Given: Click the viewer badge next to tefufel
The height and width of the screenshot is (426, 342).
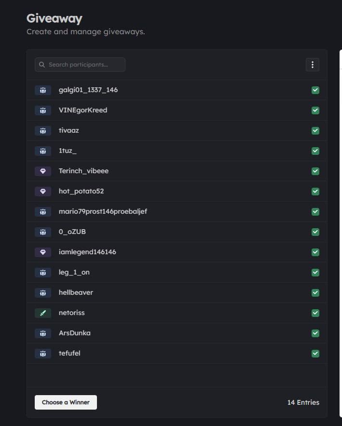Looking at the screenshot, I should point(43,354).
